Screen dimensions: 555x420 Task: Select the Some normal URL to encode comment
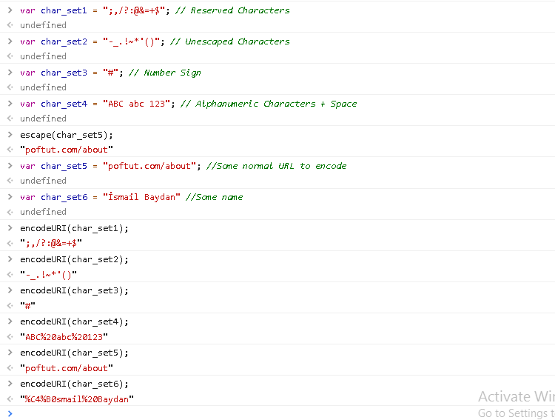[x=277, y=166]
